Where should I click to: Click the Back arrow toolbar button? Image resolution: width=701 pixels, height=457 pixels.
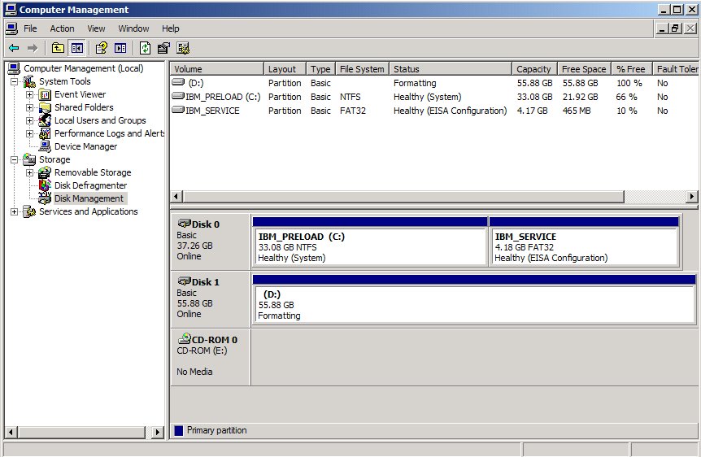[x=14, y=48]
